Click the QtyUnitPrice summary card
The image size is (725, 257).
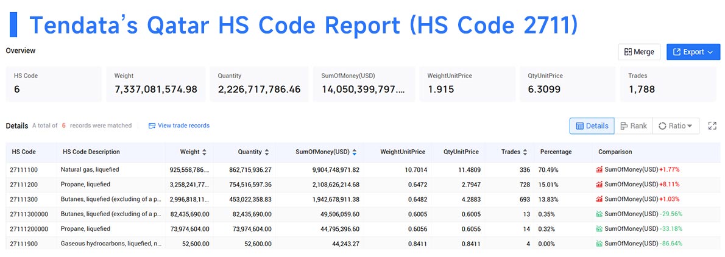click(x=568, y=84)
